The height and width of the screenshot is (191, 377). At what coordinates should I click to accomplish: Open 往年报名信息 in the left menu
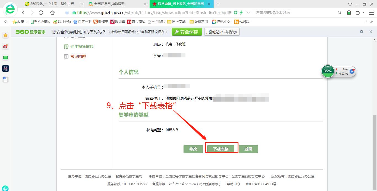[x=82, y=46]
